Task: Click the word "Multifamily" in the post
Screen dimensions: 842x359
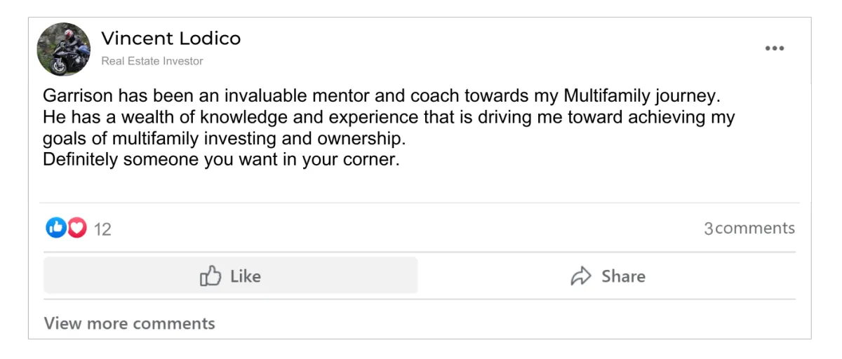Action: tap(617, 95)
